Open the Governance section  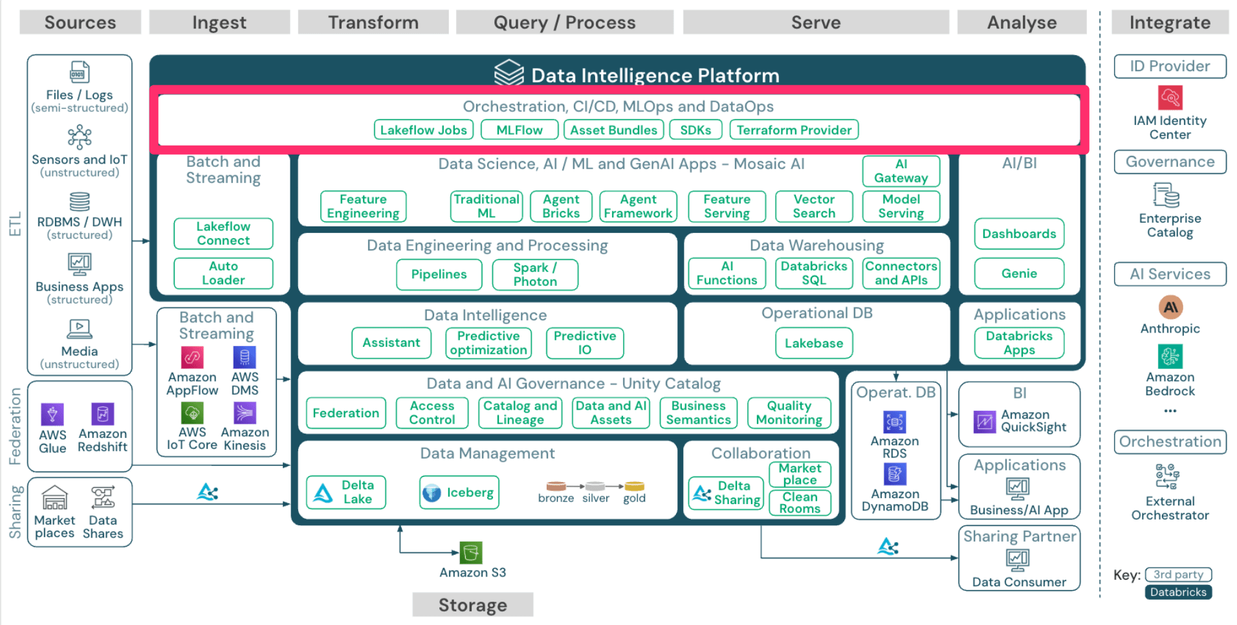pos(1169,162)
